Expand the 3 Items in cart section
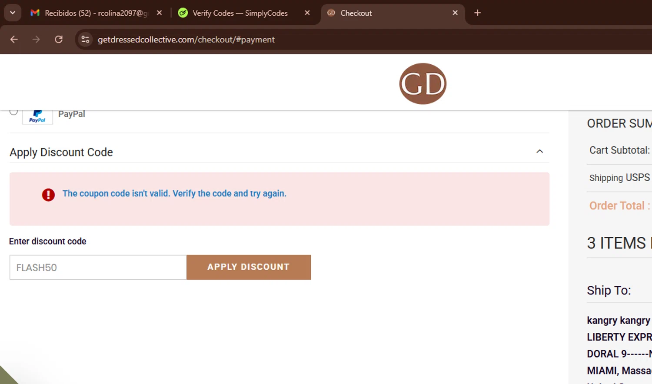 619,243
